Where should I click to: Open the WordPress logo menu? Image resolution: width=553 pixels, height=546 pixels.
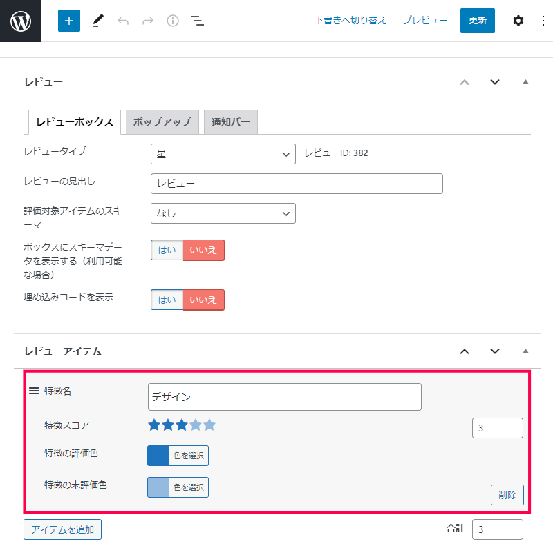click(21, 21)
